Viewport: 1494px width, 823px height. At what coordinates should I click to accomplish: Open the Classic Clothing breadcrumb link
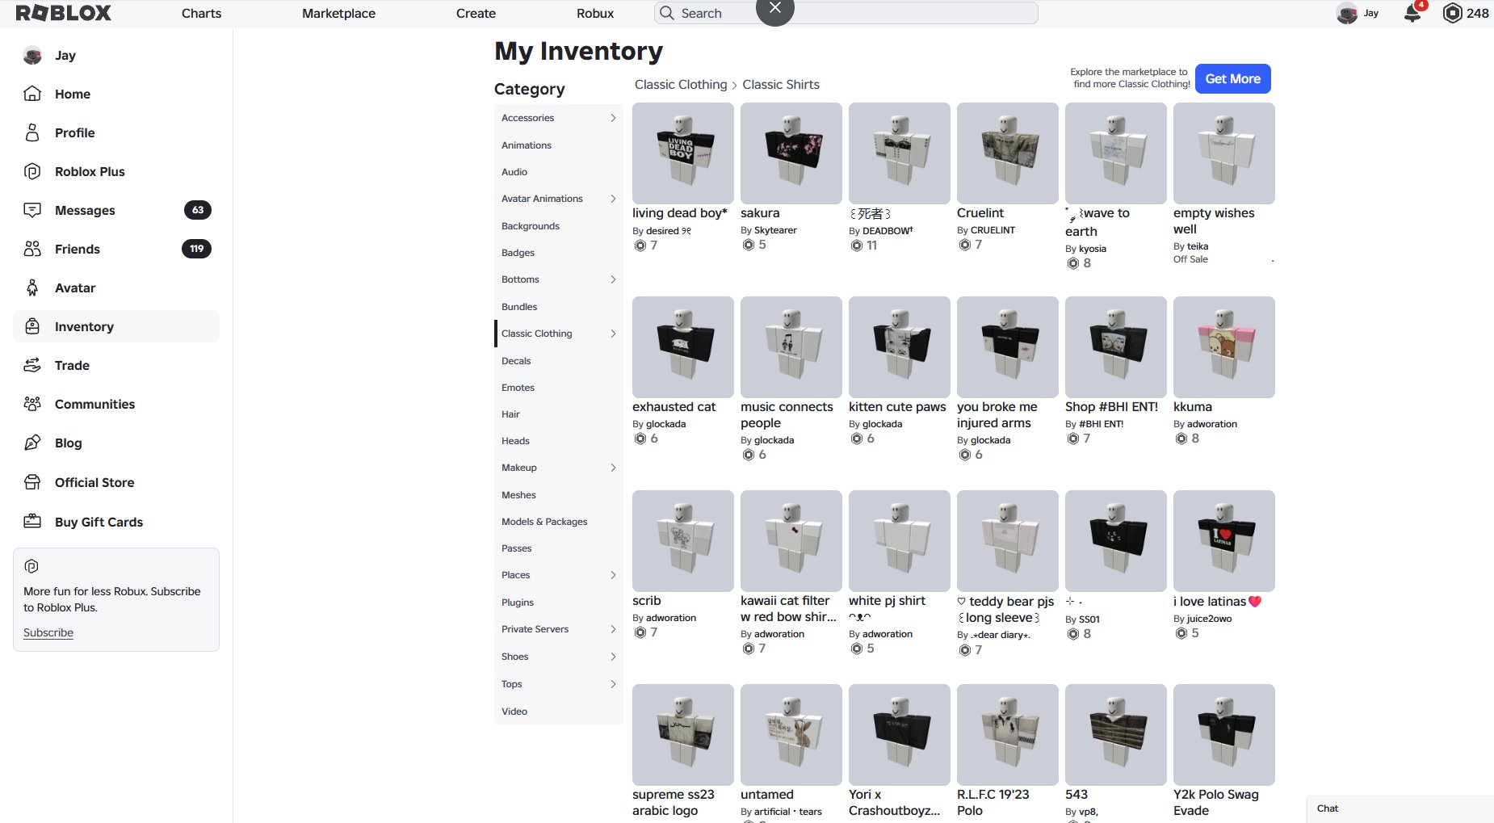click(x=681, y=85)
